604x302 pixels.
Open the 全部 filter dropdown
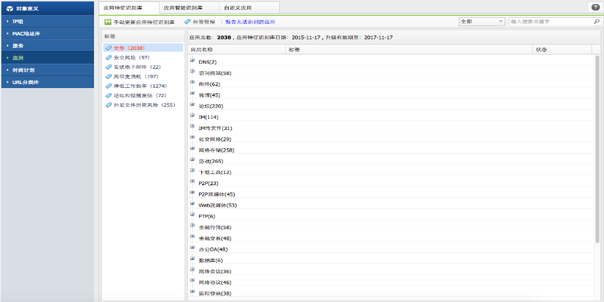point(482,22)
